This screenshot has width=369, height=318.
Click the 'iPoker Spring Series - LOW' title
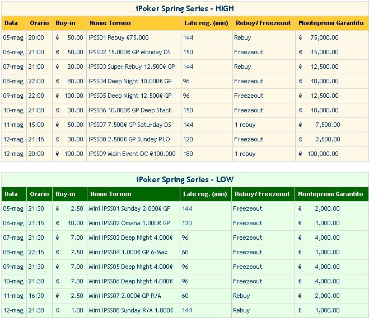click(x=185, y=180)
